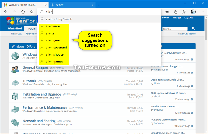Open the three-dot Settings and more menu
Image resolution: width=208 pixels, height=134 pixels.
(202, 12)
